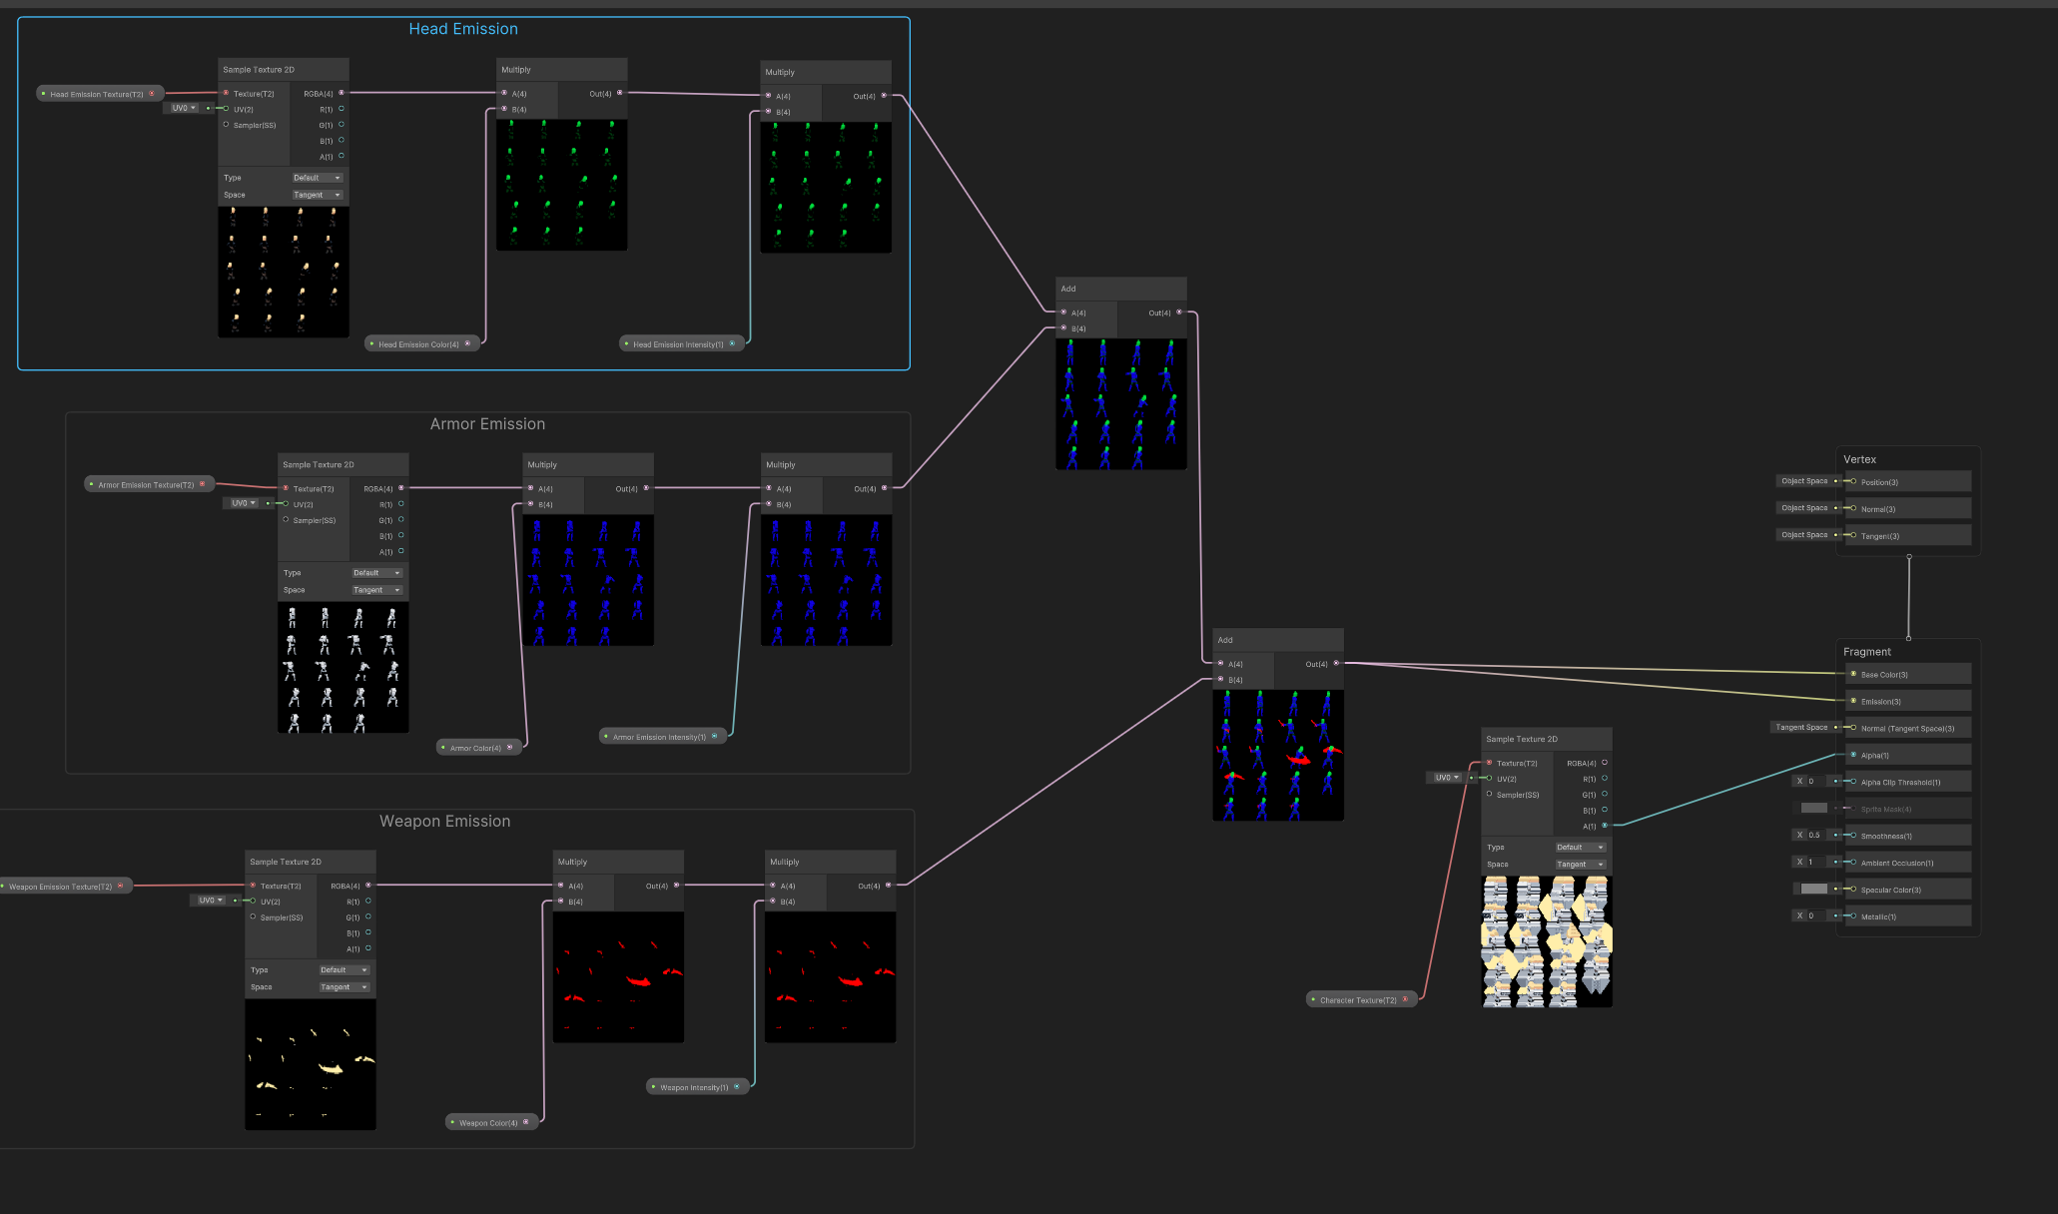
Task: Click the Base Color input port in Fragment
Action: click(x=1853, y=674)
